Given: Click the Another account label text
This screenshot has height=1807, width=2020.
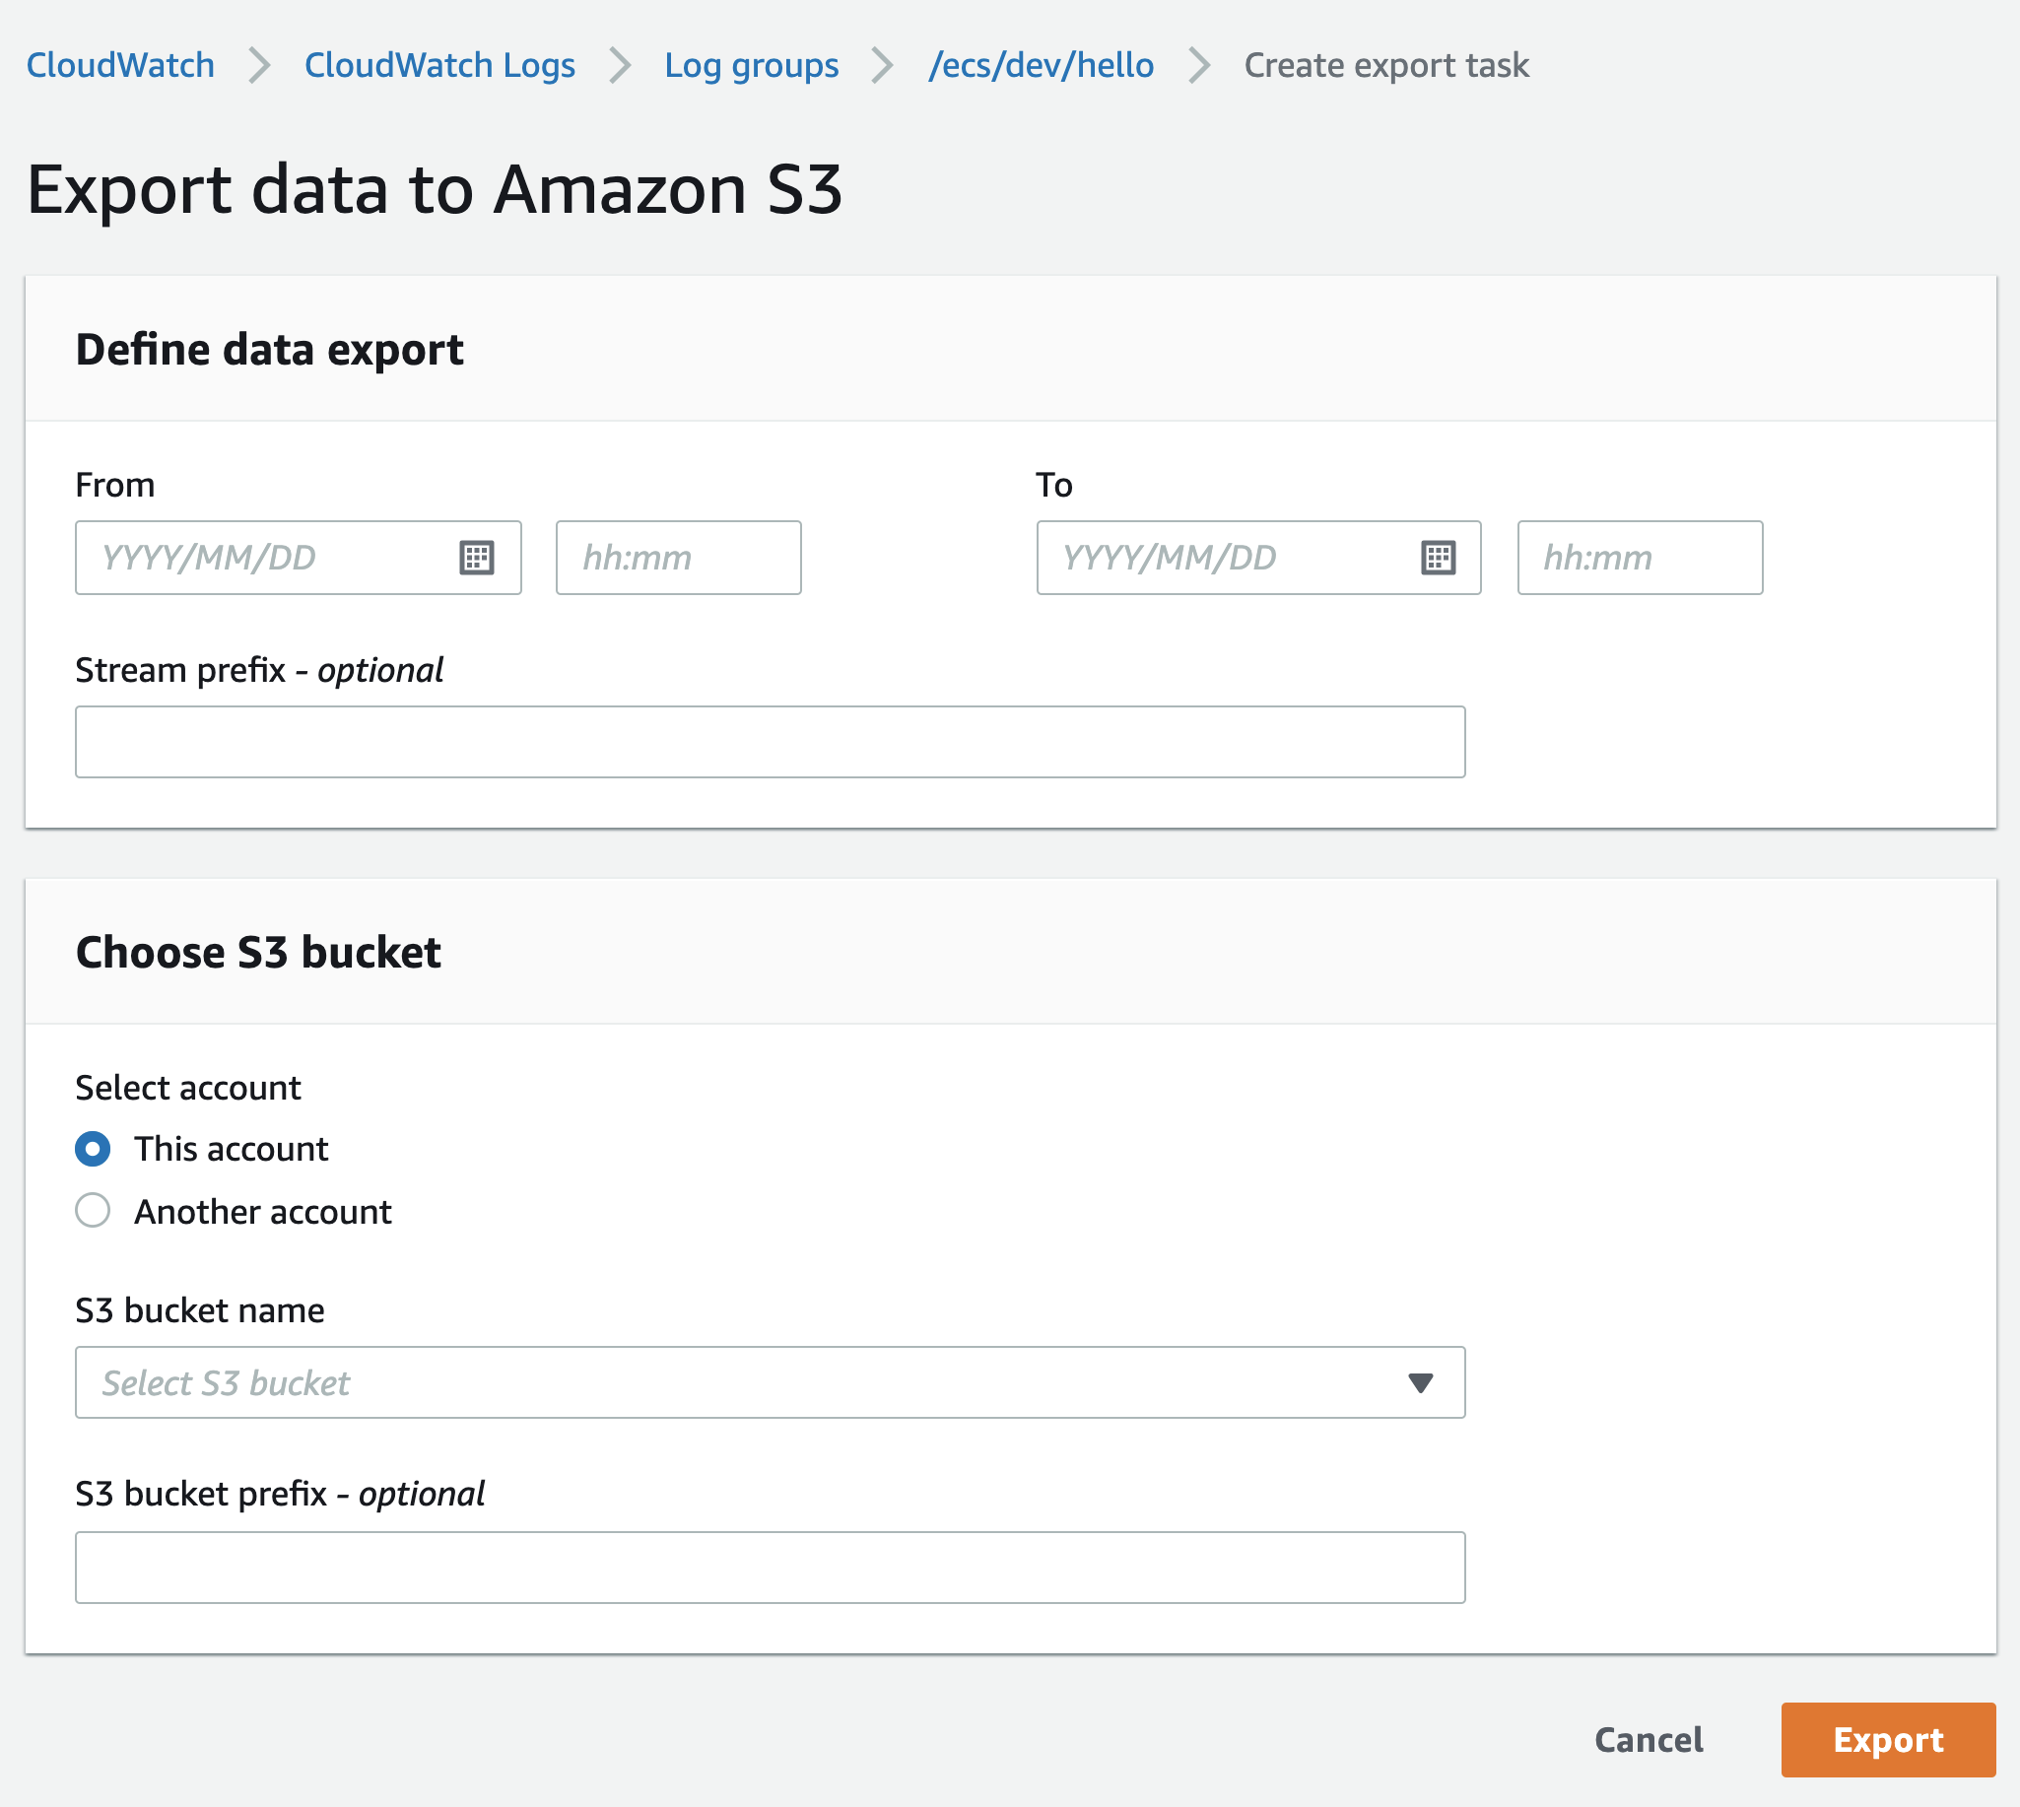Looking at the screenshot, I should [263, 1212].
